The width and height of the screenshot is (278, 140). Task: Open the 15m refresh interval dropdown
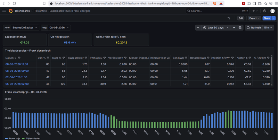(268, 28)
